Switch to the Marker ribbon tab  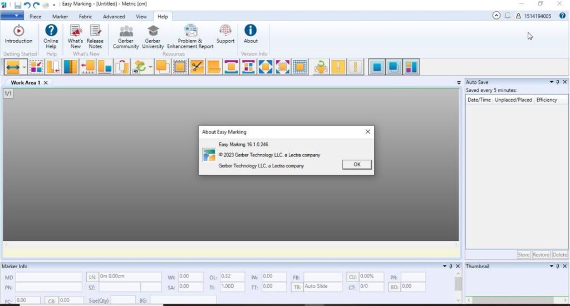(60, 17)
